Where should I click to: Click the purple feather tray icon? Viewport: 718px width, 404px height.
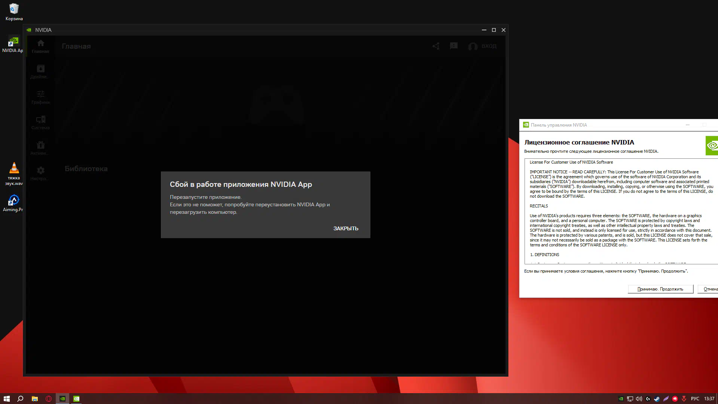[666, 399]
